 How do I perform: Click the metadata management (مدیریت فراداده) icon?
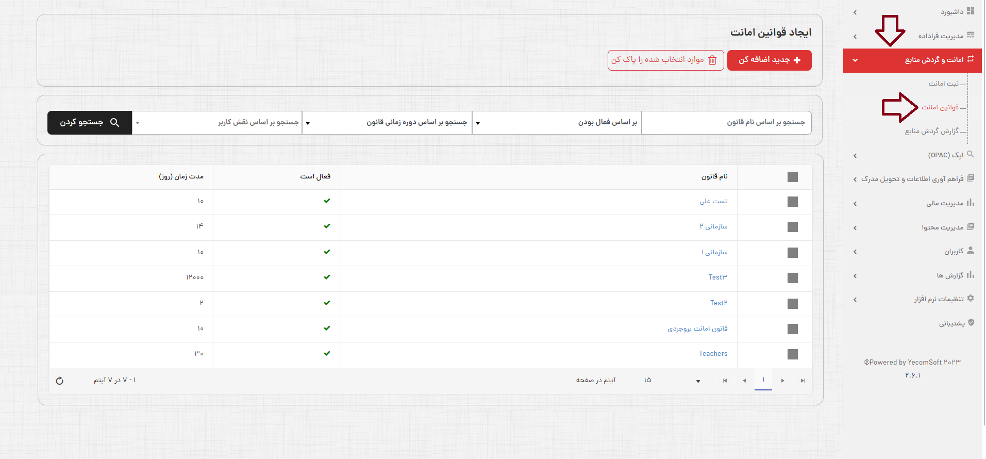971,35
